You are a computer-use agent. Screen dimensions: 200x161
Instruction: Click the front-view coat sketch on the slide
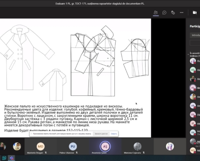(x=27, y=57)
